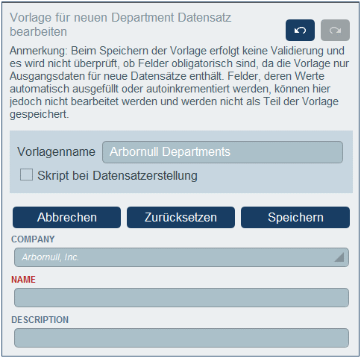Open the COMPANY combo box

[x=181, y=257]
